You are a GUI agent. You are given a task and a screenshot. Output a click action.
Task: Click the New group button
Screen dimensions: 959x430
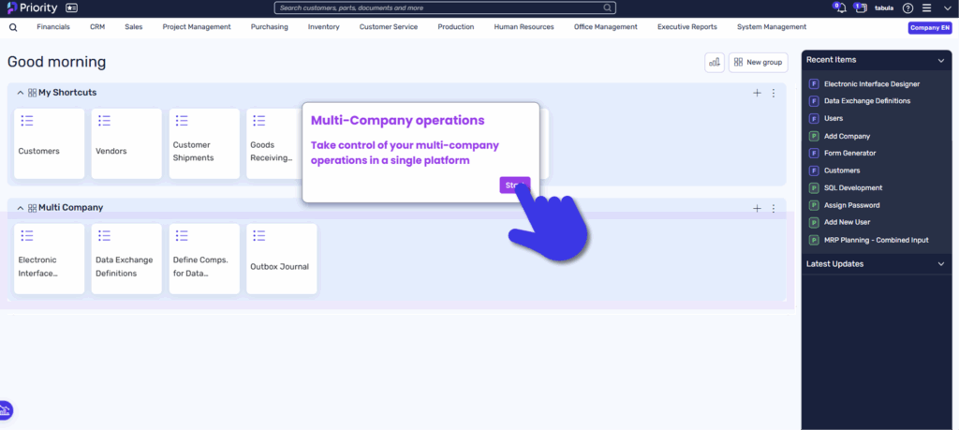(x=758, y=62)
